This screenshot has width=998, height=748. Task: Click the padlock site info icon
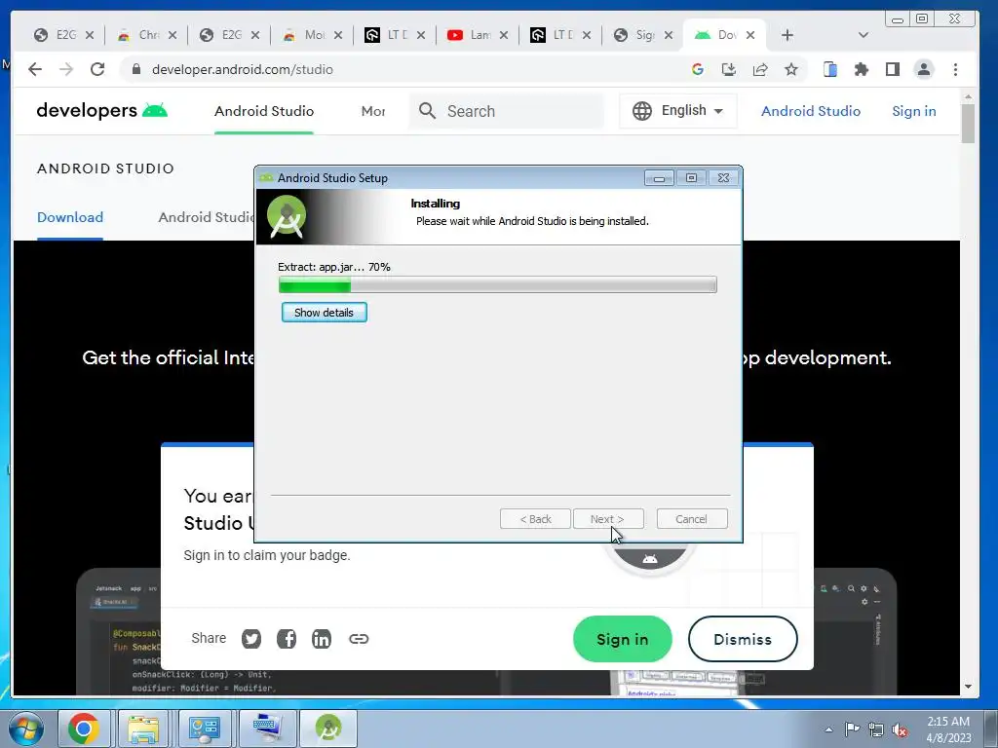click(135, 69)
